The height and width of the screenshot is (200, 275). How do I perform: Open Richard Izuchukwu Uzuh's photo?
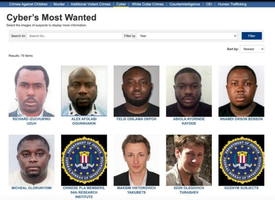click(x=32, y=91)
